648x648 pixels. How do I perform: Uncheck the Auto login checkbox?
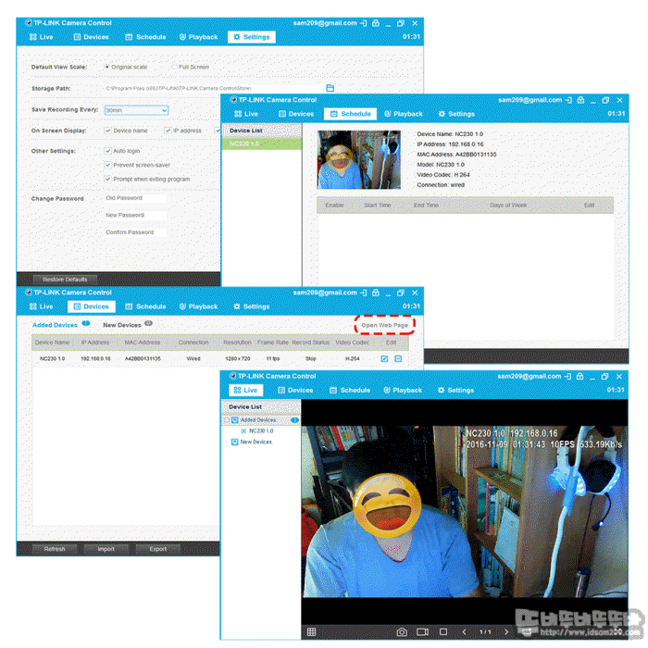click(x=108, y=151)
